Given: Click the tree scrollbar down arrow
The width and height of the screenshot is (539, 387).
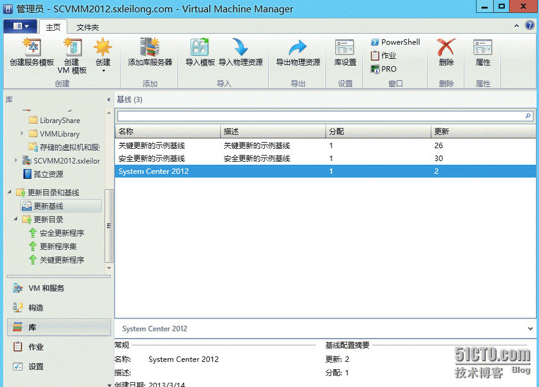Looking at the screenshot, I should [109, 268].
